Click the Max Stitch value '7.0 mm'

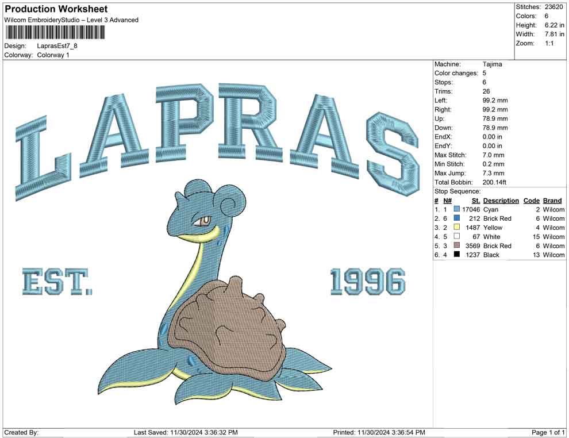pos(494,155)
